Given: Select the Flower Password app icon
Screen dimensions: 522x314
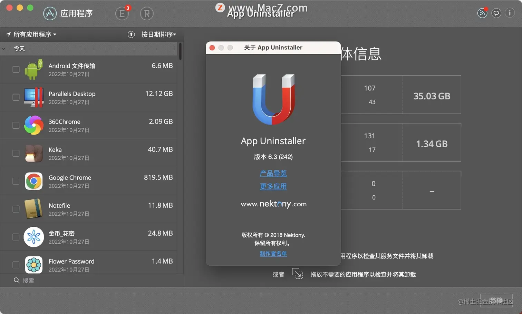Looking at the screenshot, I should 34,265.
